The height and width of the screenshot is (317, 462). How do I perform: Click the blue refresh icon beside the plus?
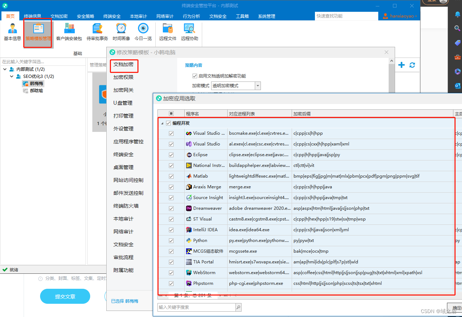(412, 65)
